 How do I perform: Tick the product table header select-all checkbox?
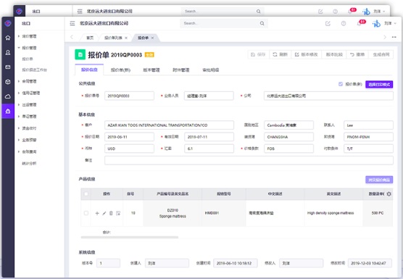(x=86, y=194)
